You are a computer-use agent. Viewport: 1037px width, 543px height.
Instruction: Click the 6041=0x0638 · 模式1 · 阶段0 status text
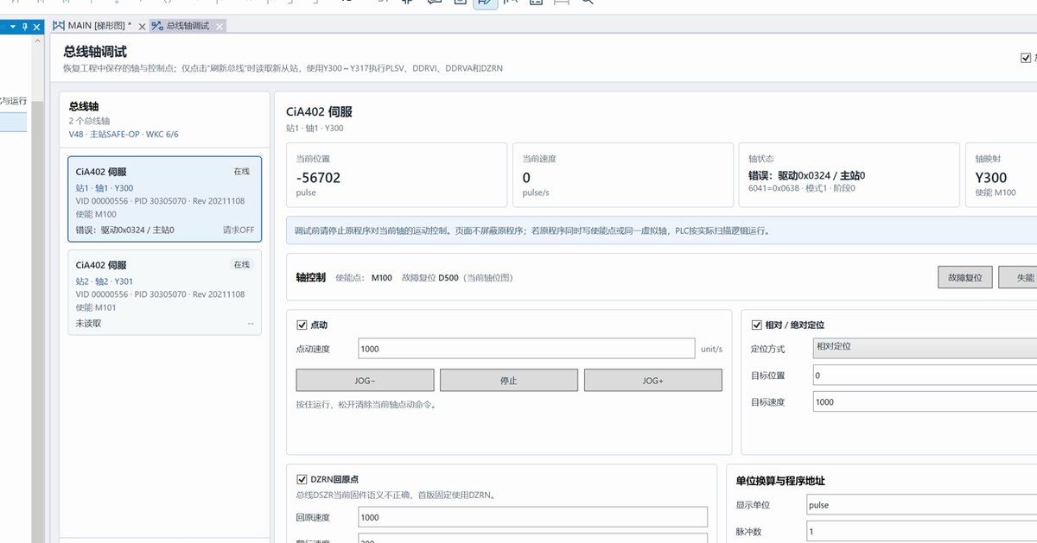[801, 189]
